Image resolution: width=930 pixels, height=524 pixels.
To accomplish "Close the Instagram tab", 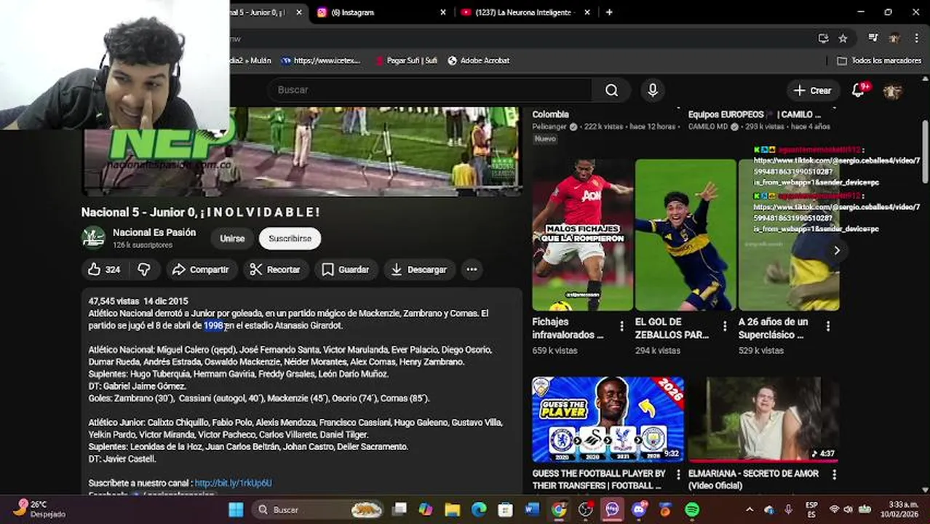I will coord(442,12).
